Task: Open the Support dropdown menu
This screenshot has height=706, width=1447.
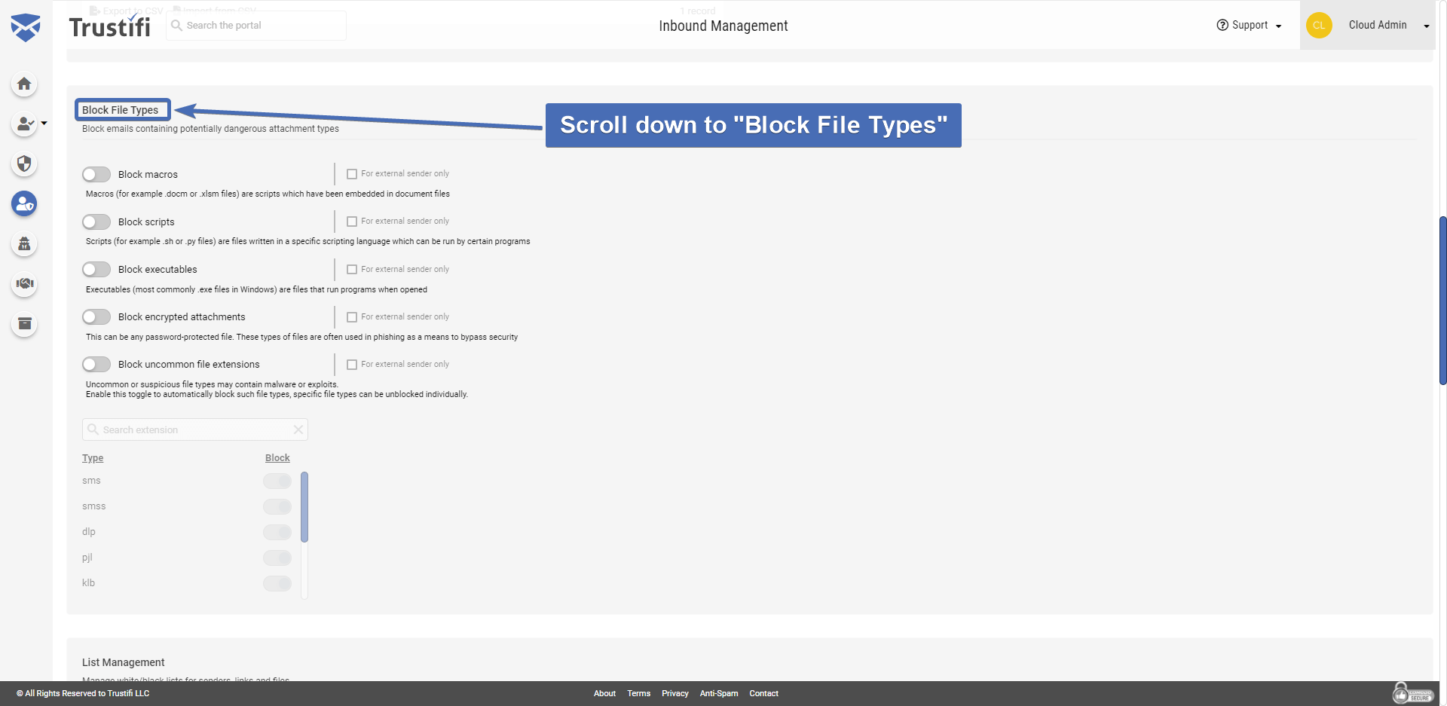Action: (1279, 25)
